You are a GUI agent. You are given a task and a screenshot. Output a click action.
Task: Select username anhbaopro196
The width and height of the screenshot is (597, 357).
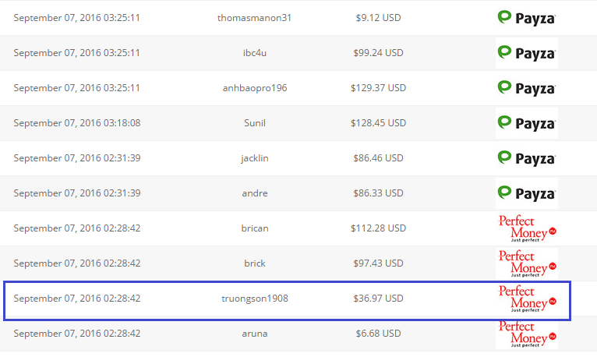(x=255, y=88)
